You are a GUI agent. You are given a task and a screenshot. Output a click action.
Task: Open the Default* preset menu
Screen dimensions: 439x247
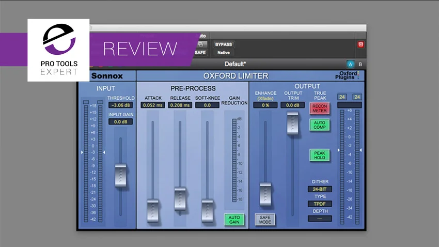(235, 64)
